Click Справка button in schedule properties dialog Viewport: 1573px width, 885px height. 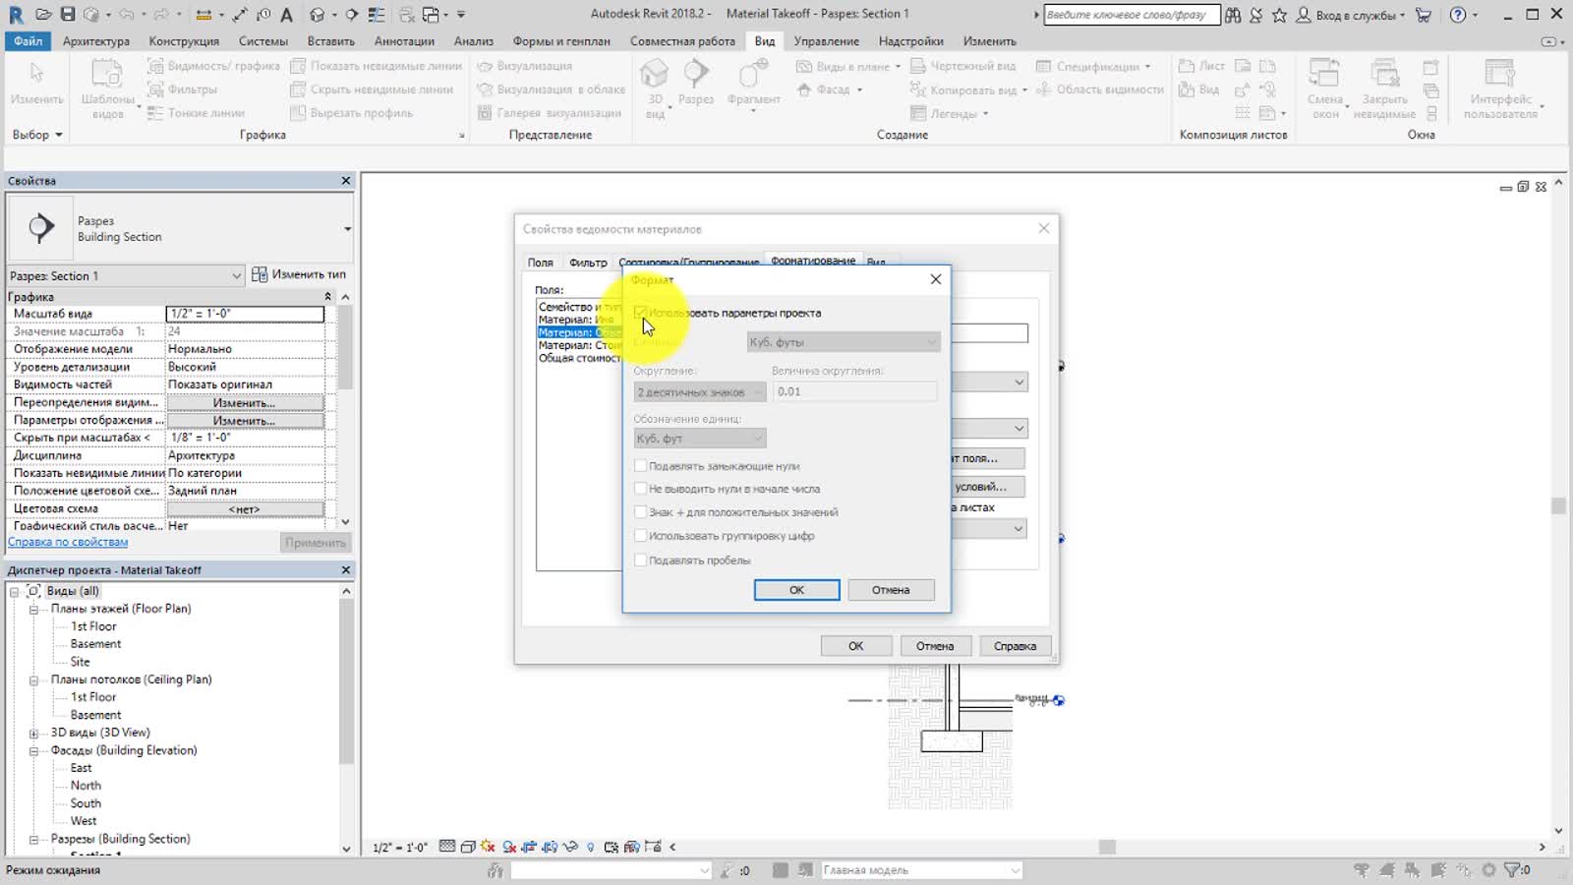click(1015, 646)
